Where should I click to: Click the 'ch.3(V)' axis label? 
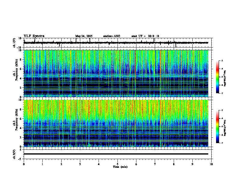pos(14,154)
